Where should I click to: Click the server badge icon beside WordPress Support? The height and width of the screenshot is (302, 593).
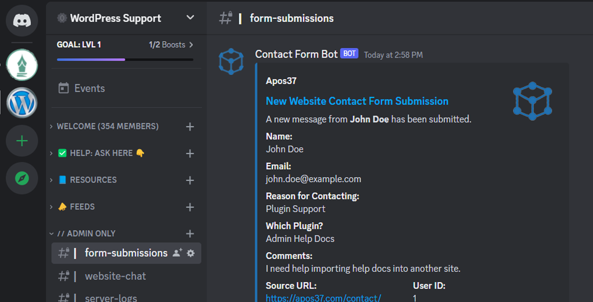click(x=62, y=18)
